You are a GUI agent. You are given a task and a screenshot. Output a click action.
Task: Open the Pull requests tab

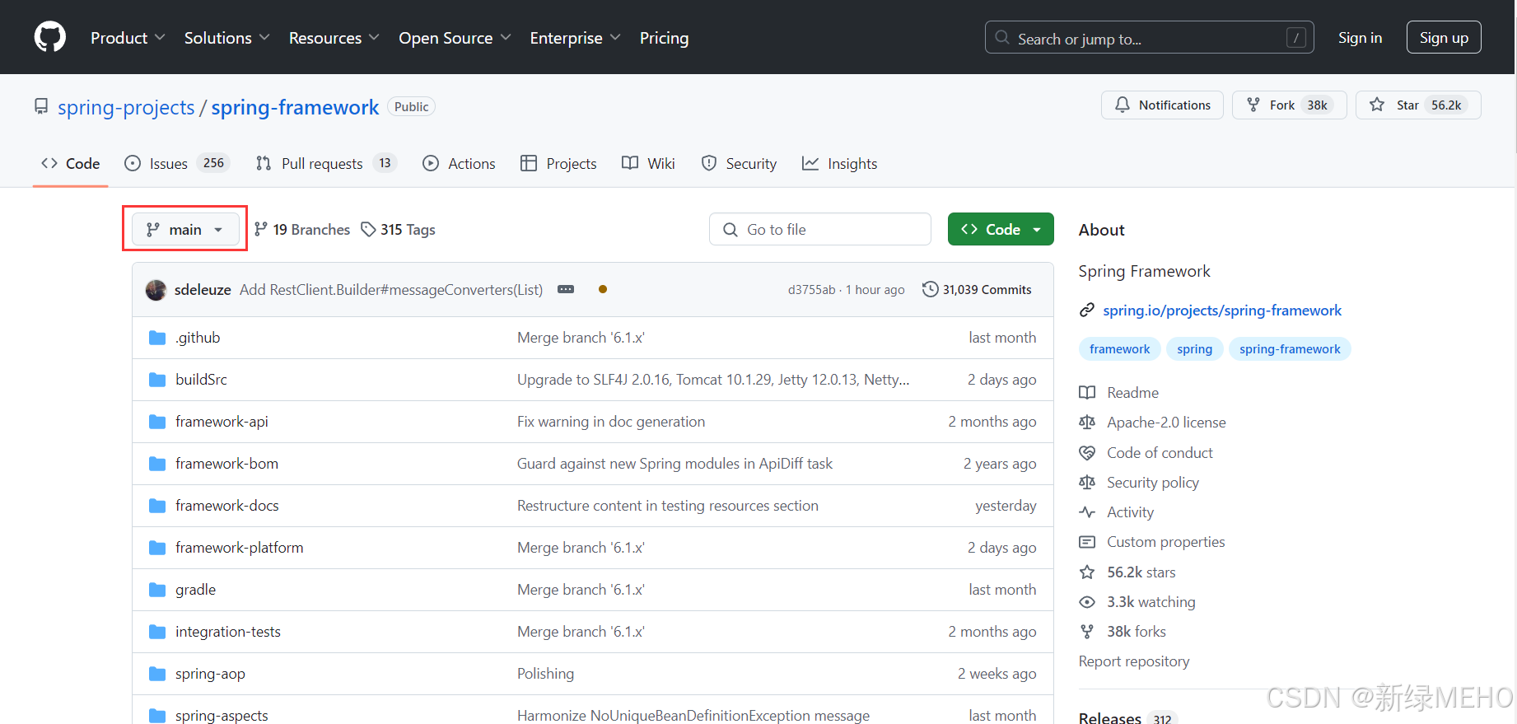(326, 164)
